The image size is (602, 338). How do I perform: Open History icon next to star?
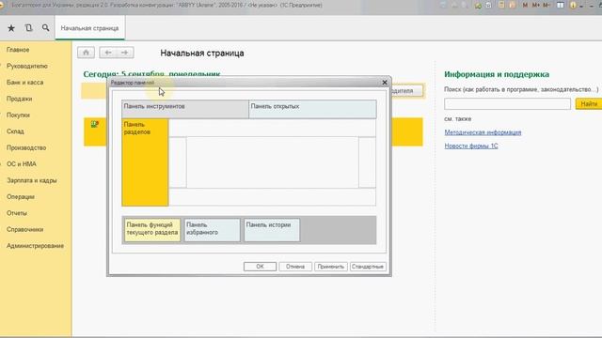tap(28, 28)
